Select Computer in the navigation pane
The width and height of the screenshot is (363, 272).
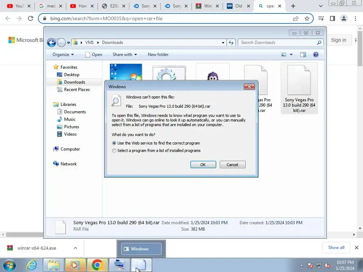pos(70,149)
